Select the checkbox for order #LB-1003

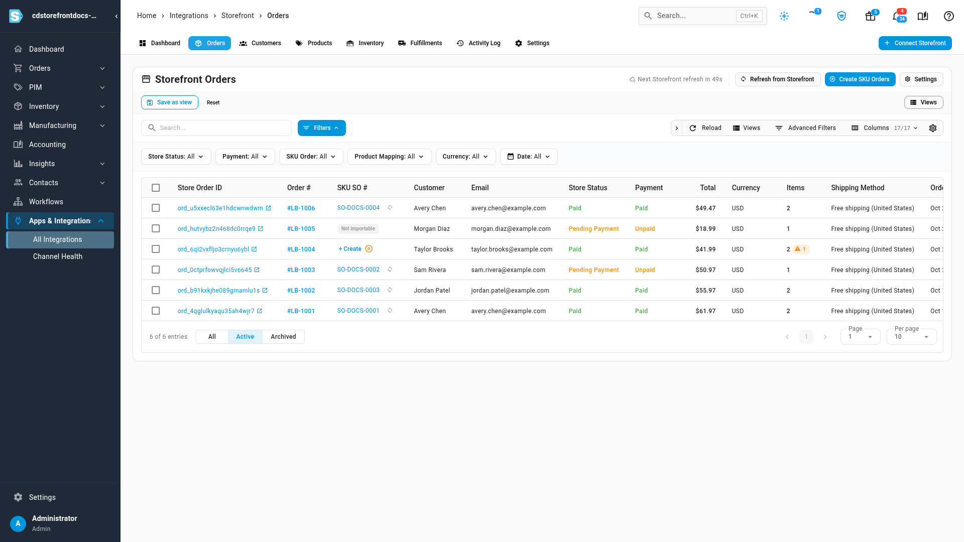(x=156, y=269)
